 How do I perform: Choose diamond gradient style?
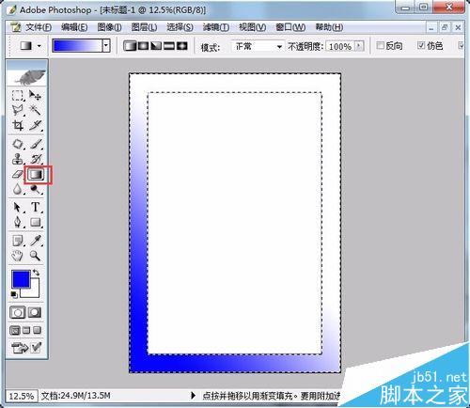pos(181,46)
